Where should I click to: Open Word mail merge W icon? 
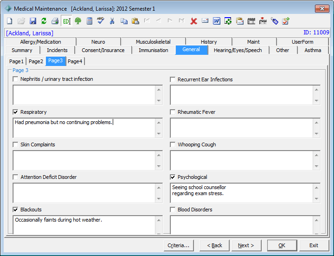tap(217, 21)
